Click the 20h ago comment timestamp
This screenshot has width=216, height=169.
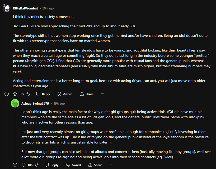(x=48, y=8)
